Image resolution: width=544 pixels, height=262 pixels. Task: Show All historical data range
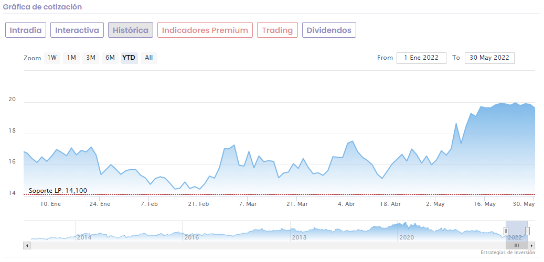149,58
